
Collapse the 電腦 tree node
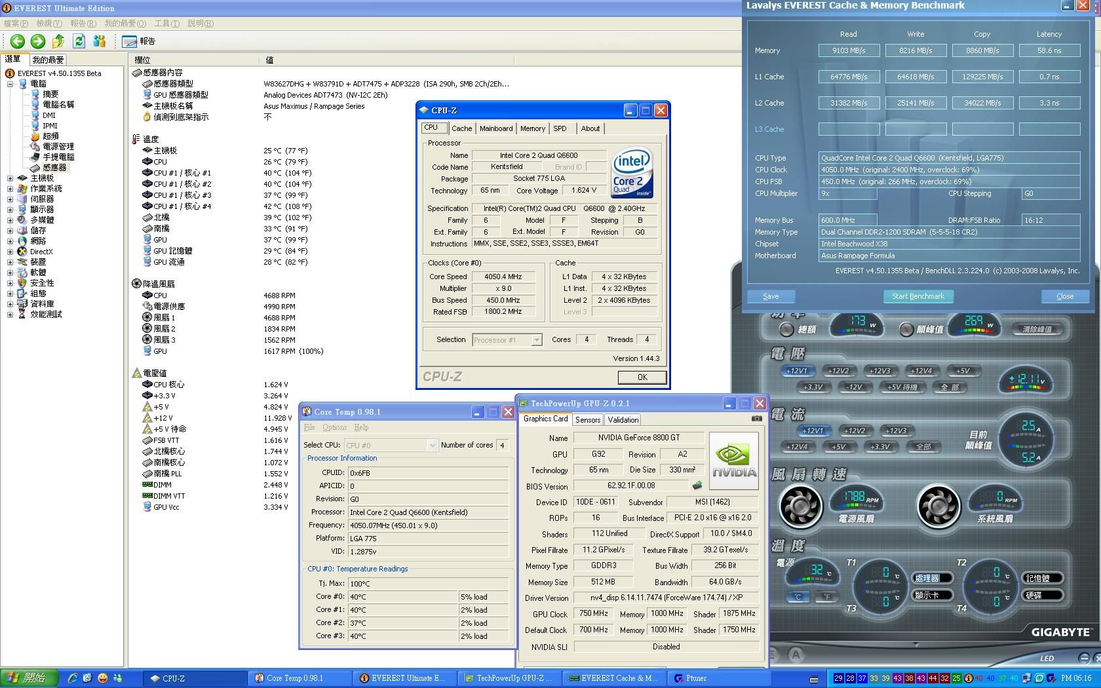coord(10,84)
